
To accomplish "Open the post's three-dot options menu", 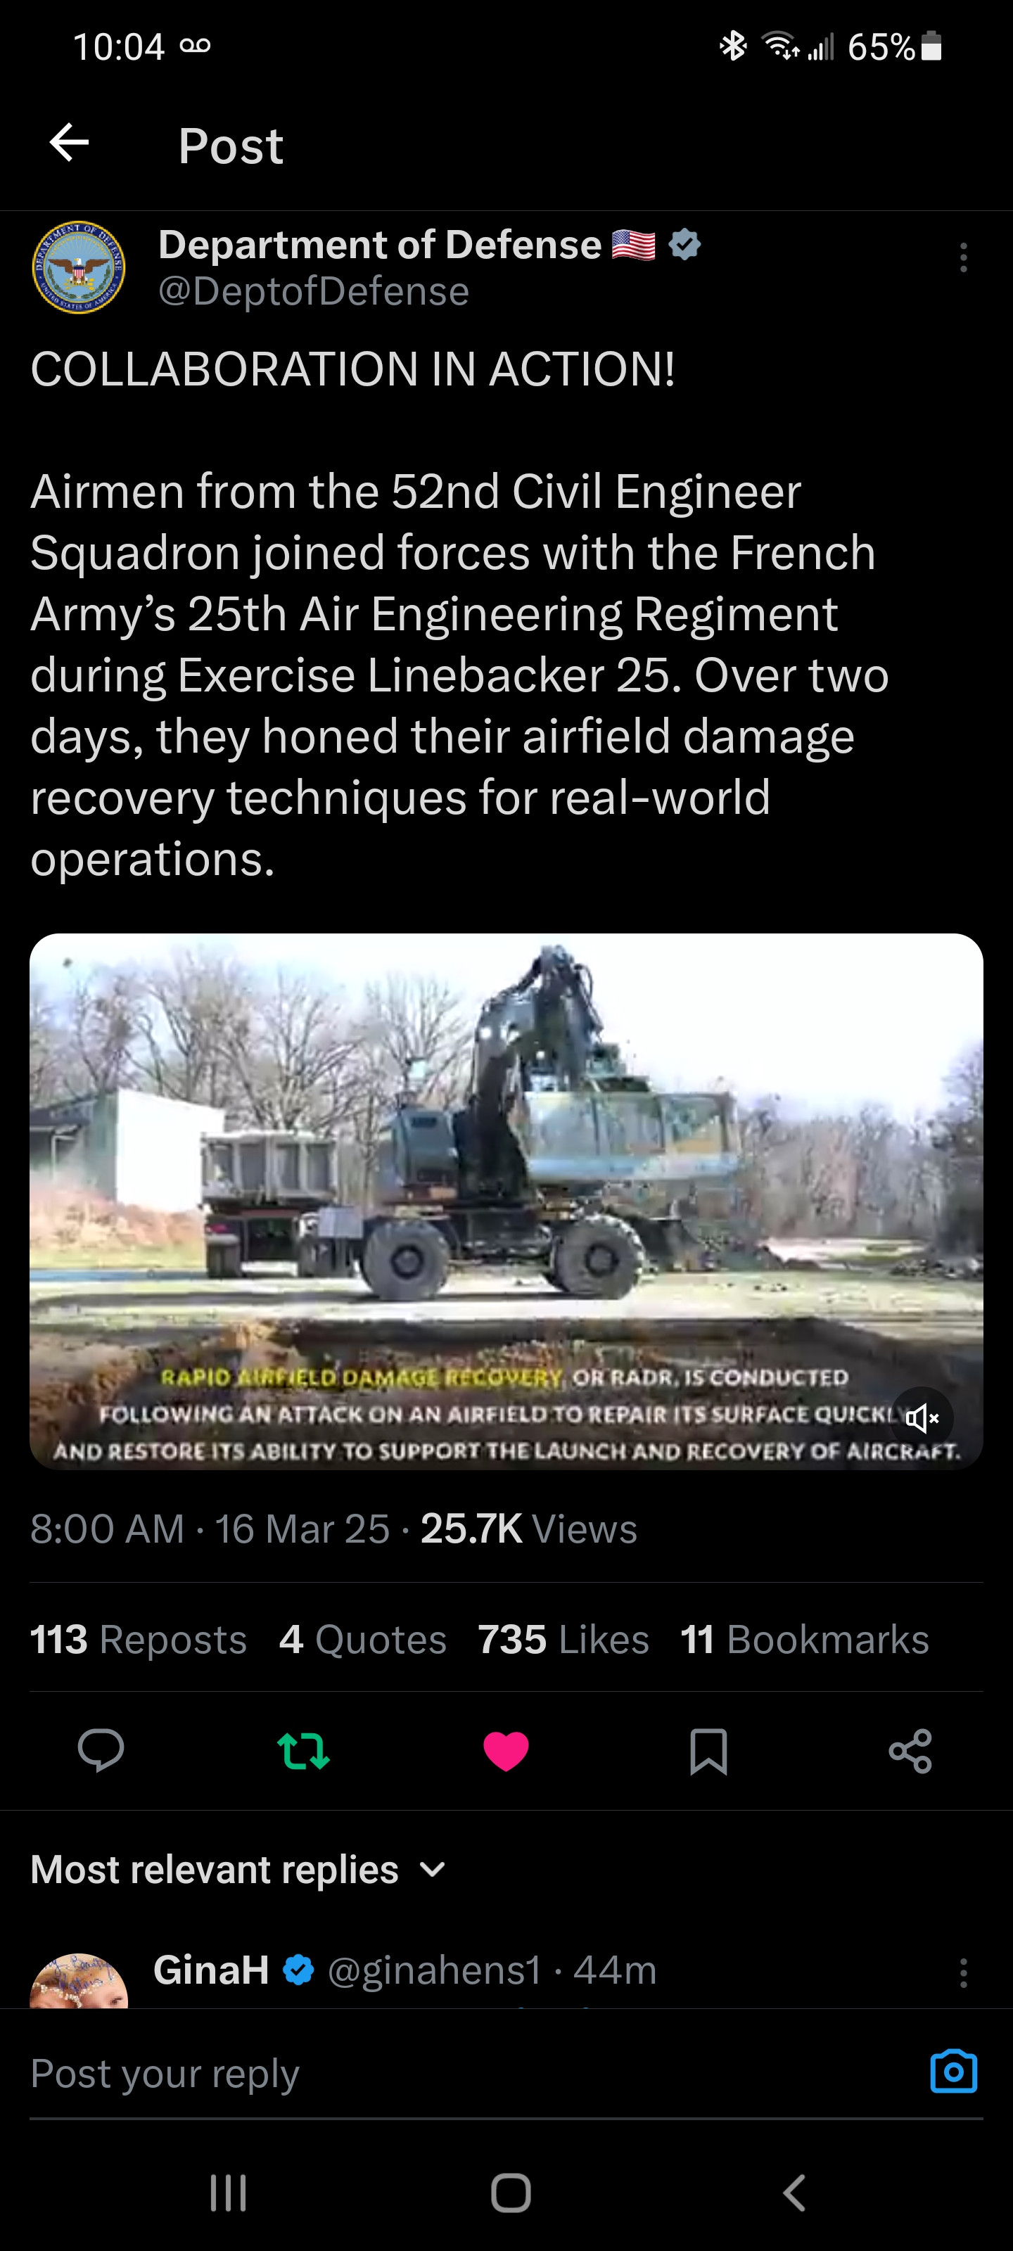I will (x=963, y=257).
